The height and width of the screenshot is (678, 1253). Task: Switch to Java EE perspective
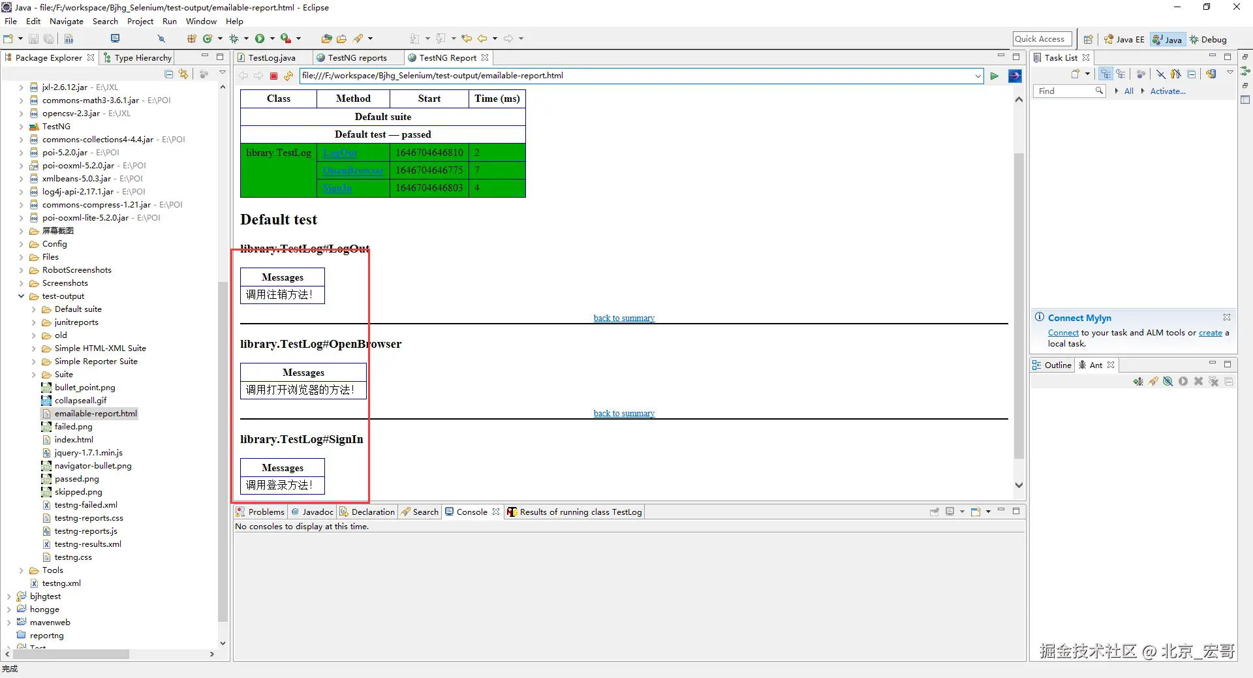tap(1124, 39)
